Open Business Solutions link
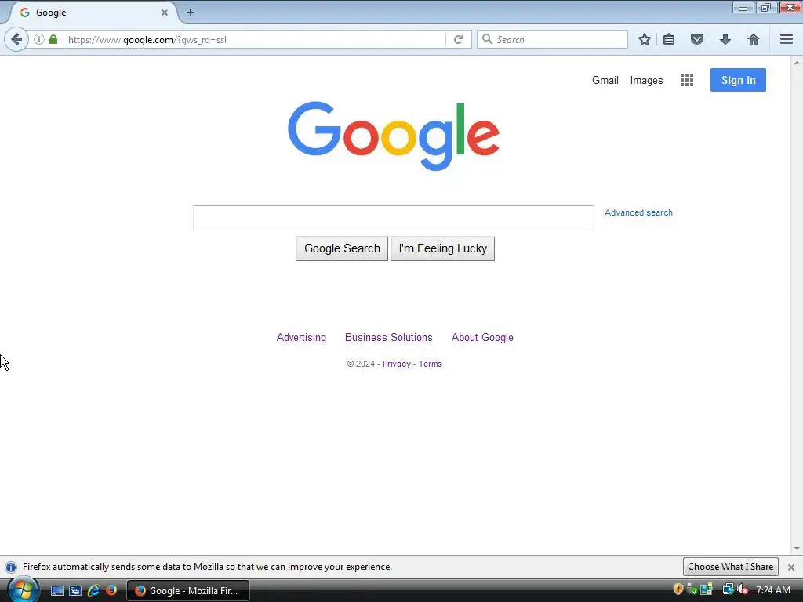 pos(389,337)
